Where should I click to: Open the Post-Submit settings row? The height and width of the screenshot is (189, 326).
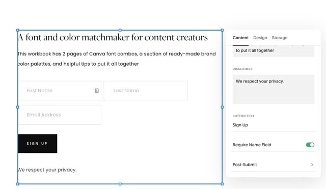tap(274, 165)
